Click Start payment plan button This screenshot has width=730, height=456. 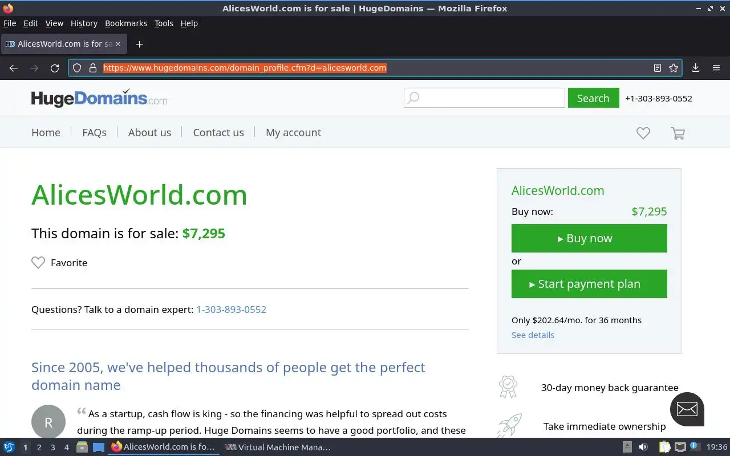pyautogui.click(x=589, y=284)
